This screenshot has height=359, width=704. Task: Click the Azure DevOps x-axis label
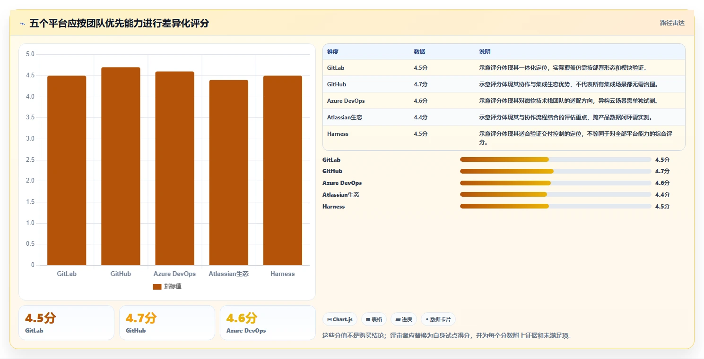(x=174, y=274)
